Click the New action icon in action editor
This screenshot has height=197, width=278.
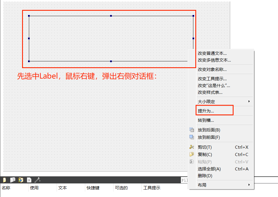pyautogui.click(x=5, y=180)
